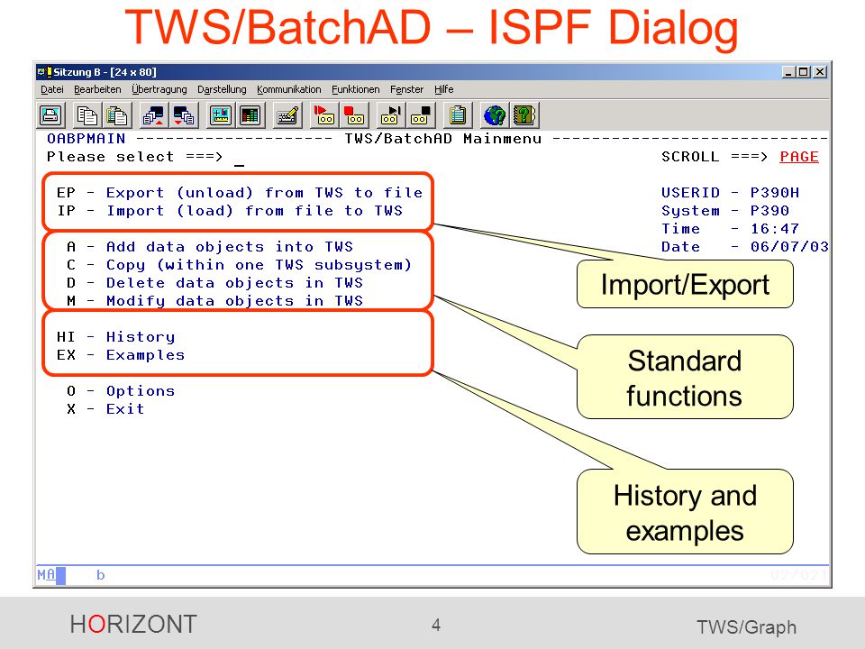The width and height of the screenshot is (865, 649).
Task: Open the web help globe icon
Action: (494, 115)
